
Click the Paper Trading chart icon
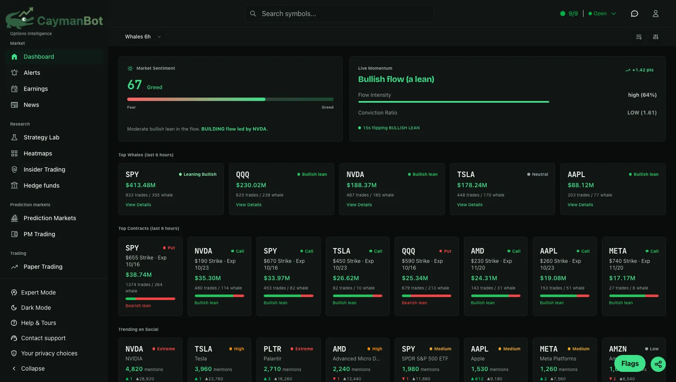pyautogui.click(x=14, y=267)
